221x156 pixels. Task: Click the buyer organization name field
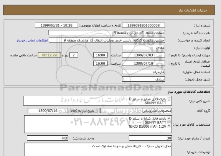click(x=107, y=33)
